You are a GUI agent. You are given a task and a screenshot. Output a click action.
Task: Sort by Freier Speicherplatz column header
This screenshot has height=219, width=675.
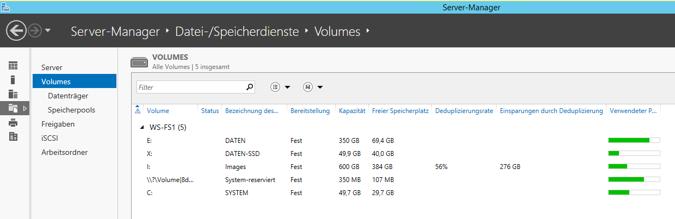point(400,111)
